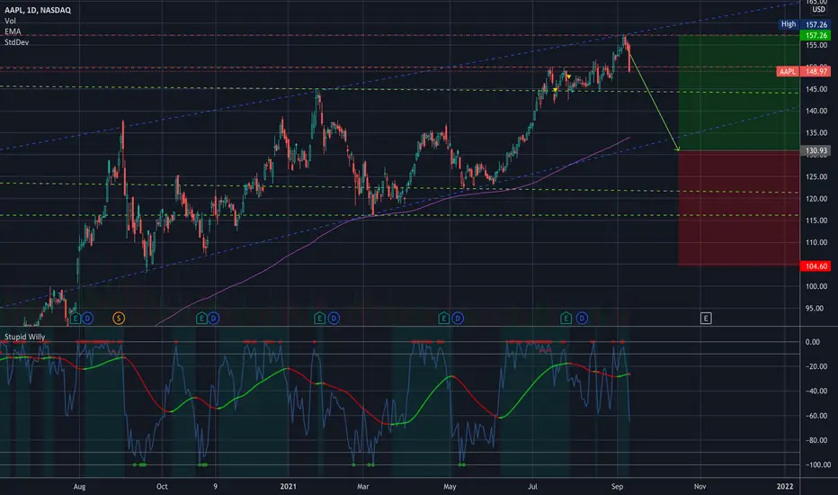Select the EMA indicator legend
The height and width of the screenshot is (495, 838).
pyautogui.click(x=13, y=31)
